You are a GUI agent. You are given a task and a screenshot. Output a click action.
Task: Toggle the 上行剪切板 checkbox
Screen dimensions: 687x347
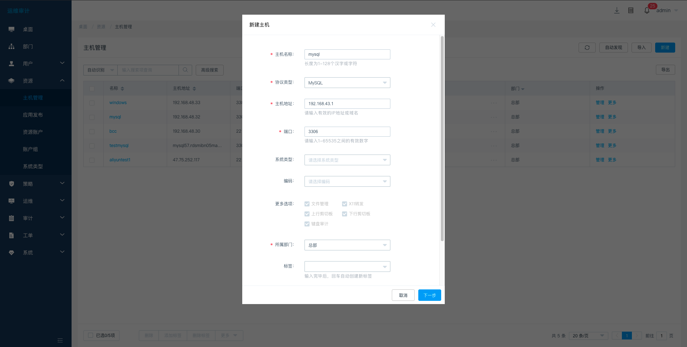(307, 214)
